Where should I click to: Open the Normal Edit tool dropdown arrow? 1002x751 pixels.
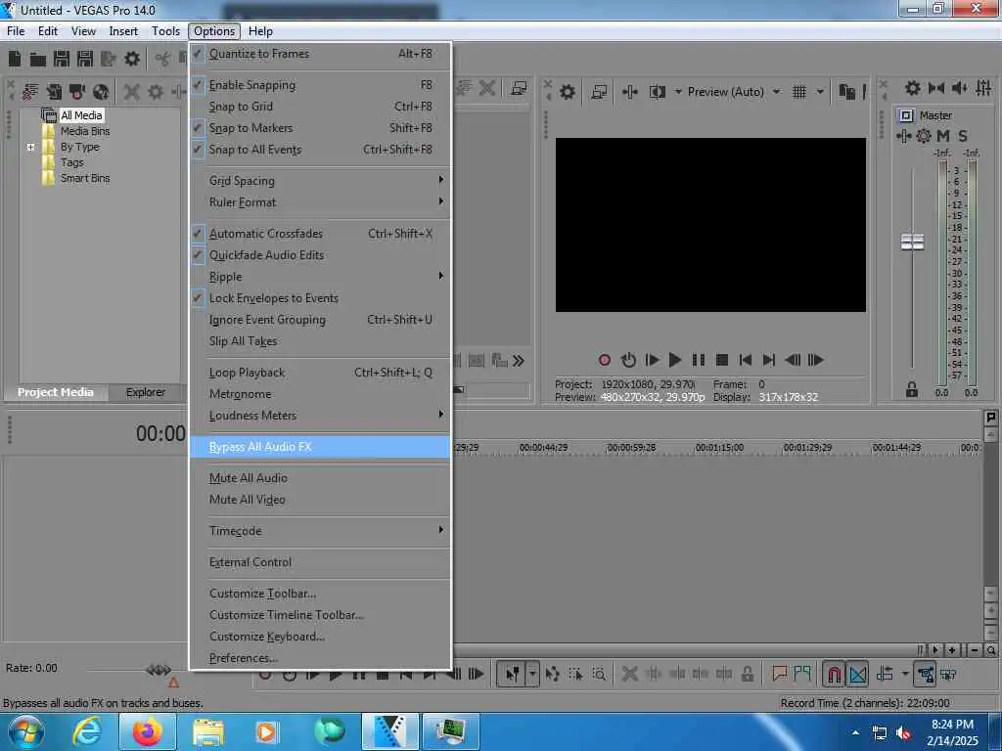(x=532, y=674)
